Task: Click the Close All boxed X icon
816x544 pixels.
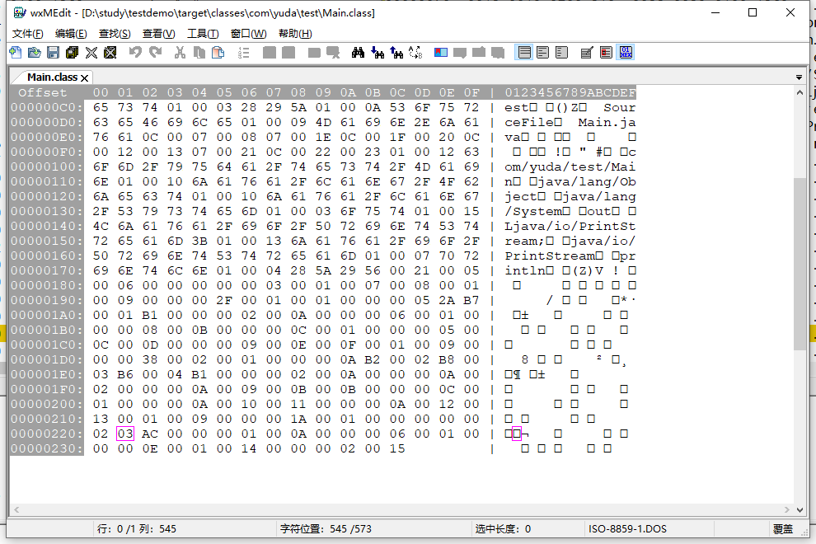Action: [x=110, y=53]
